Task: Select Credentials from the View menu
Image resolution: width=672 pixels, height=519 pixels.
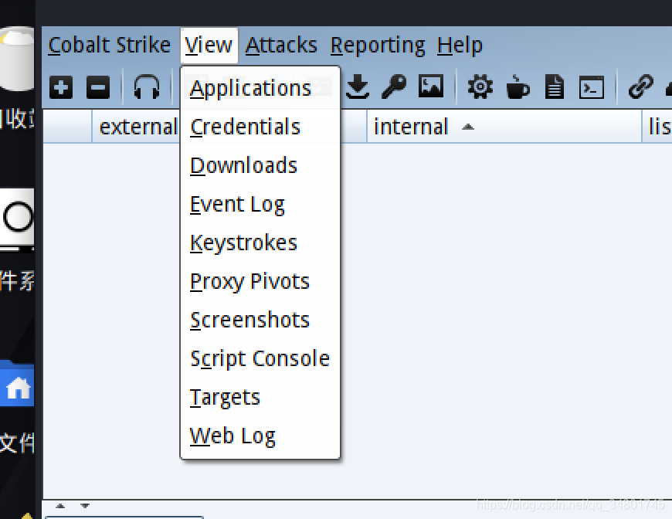Action: (260, 127)
